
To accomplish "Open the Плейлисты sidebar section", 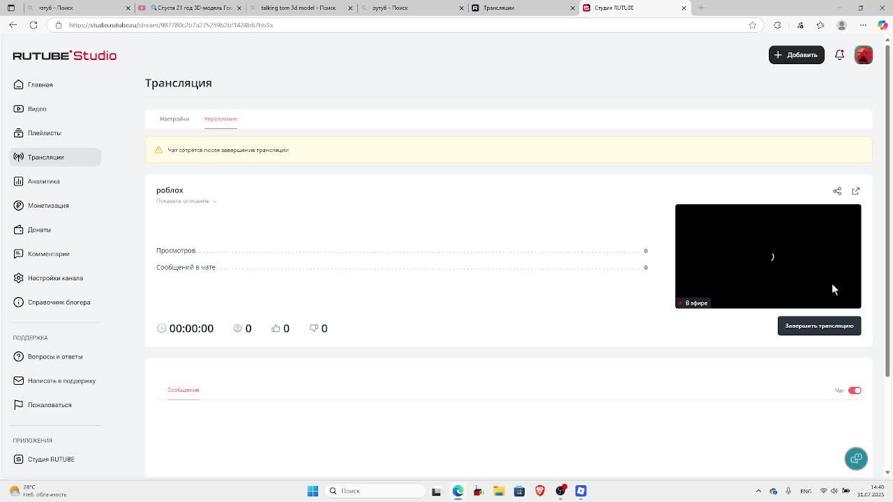I will 38,132.
